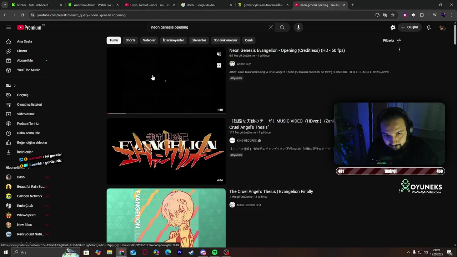This screenshot has width=457, height=257.
Task: Open Premiere Pro from the taskbar
Action: pos(180,252)
